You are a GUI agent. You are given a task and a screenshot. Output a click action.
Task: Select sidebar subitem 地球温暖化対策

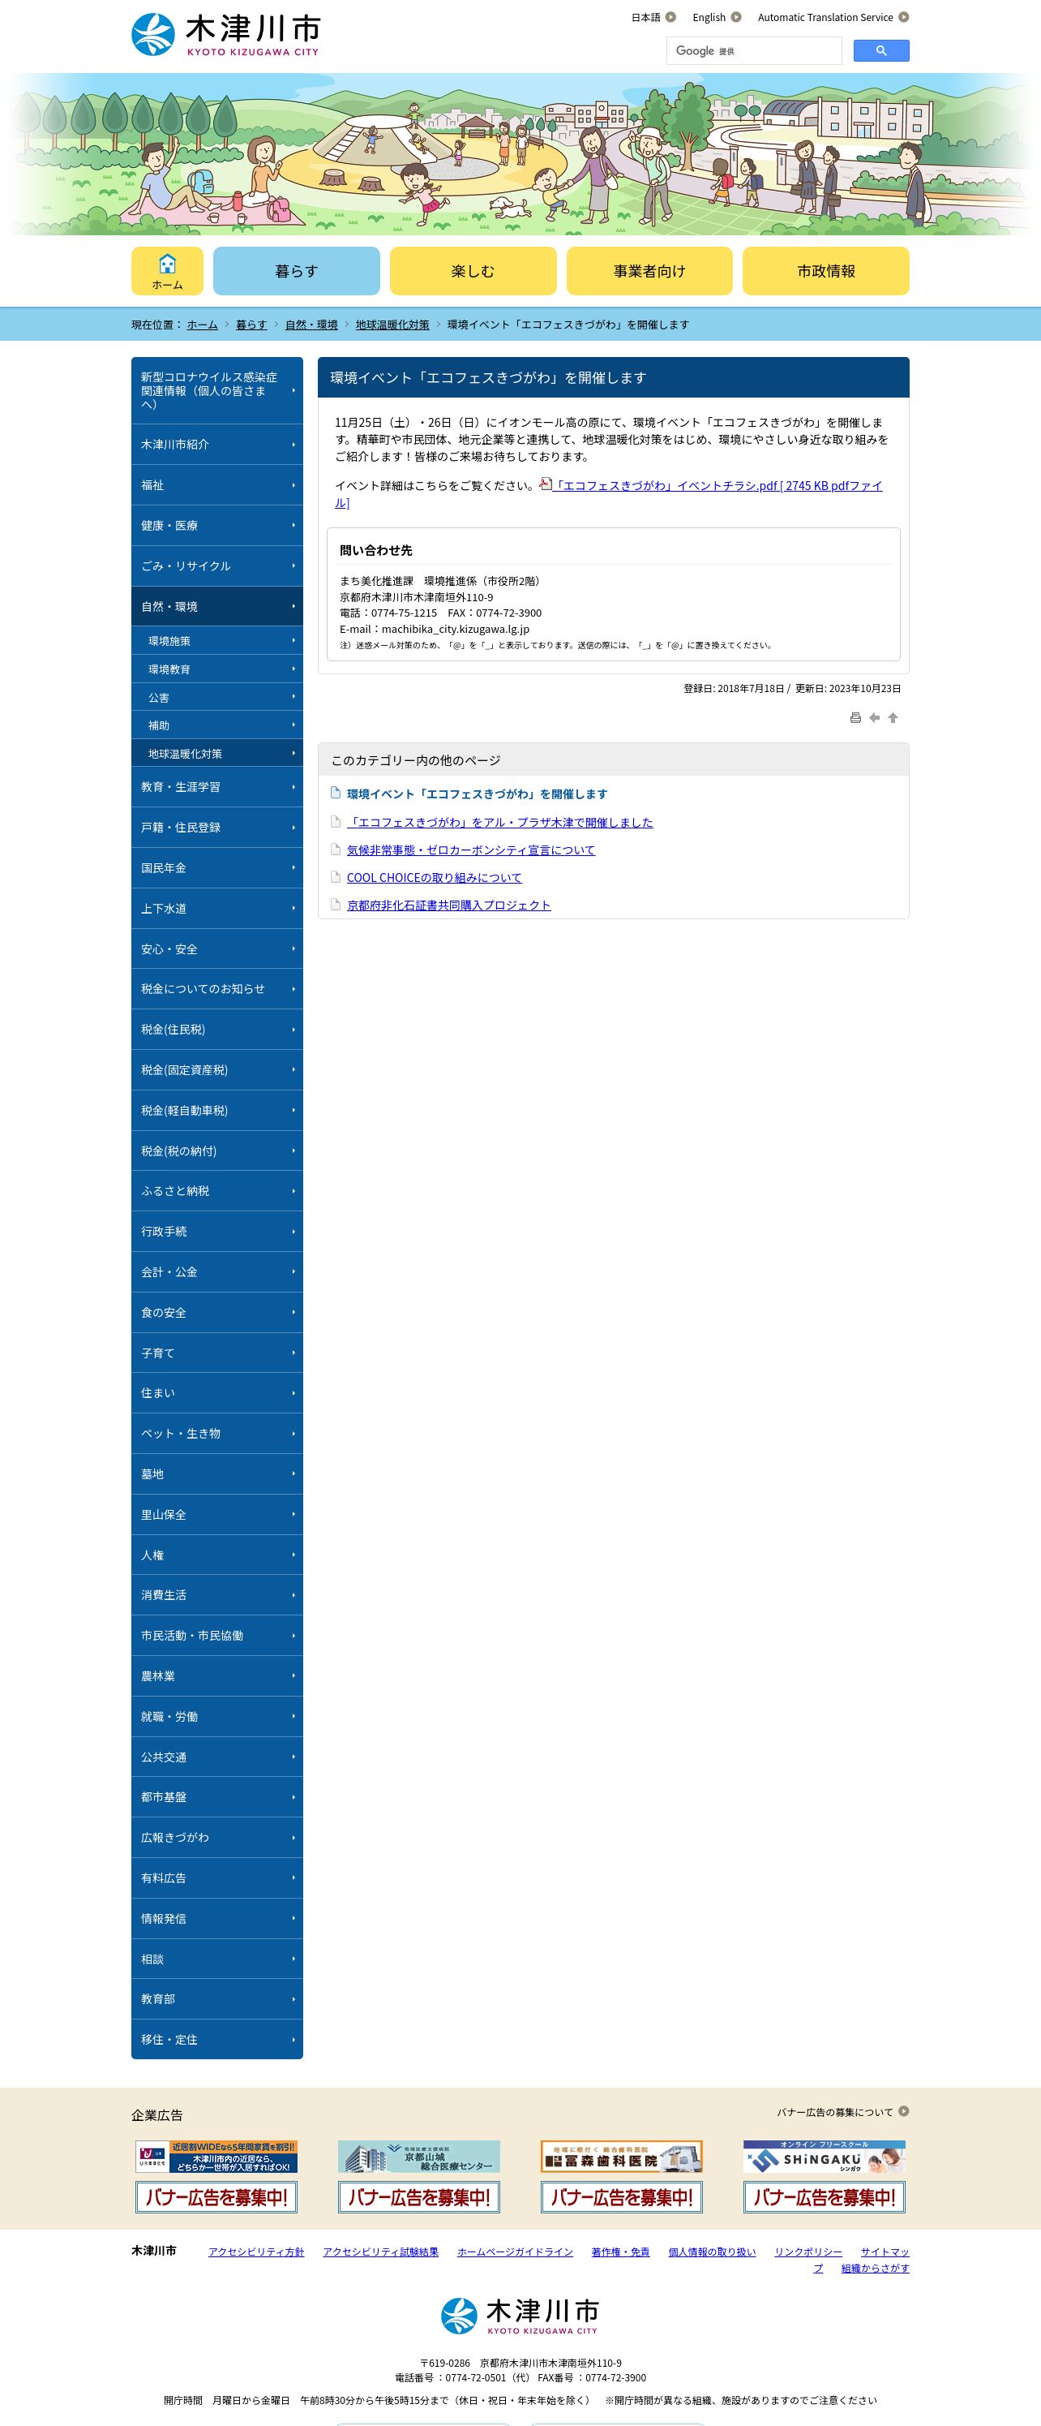216,754
